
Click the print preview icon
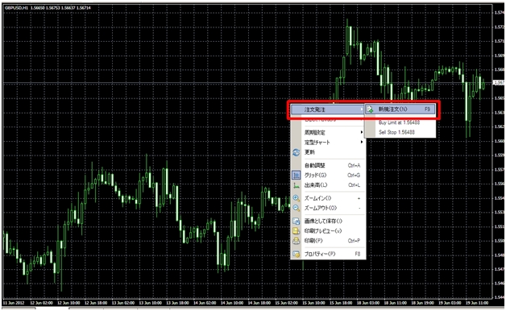[296, 231]
